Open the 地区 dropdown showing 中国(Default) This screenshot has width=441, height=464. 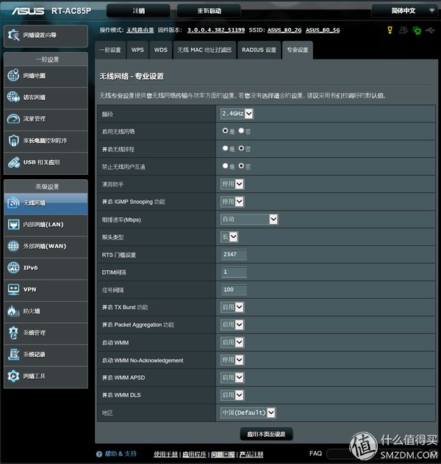[x=248, y=413]
